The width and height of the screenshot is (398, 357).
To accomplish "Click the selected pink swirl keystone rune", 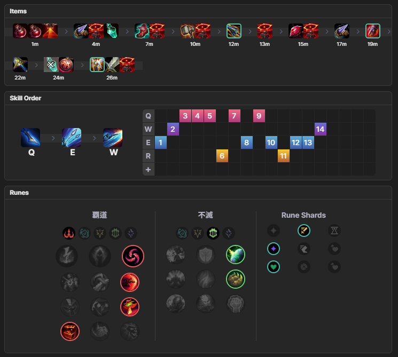I will coord(133,256).
